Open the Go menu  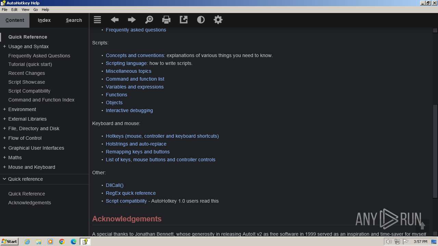click(36, 10)
